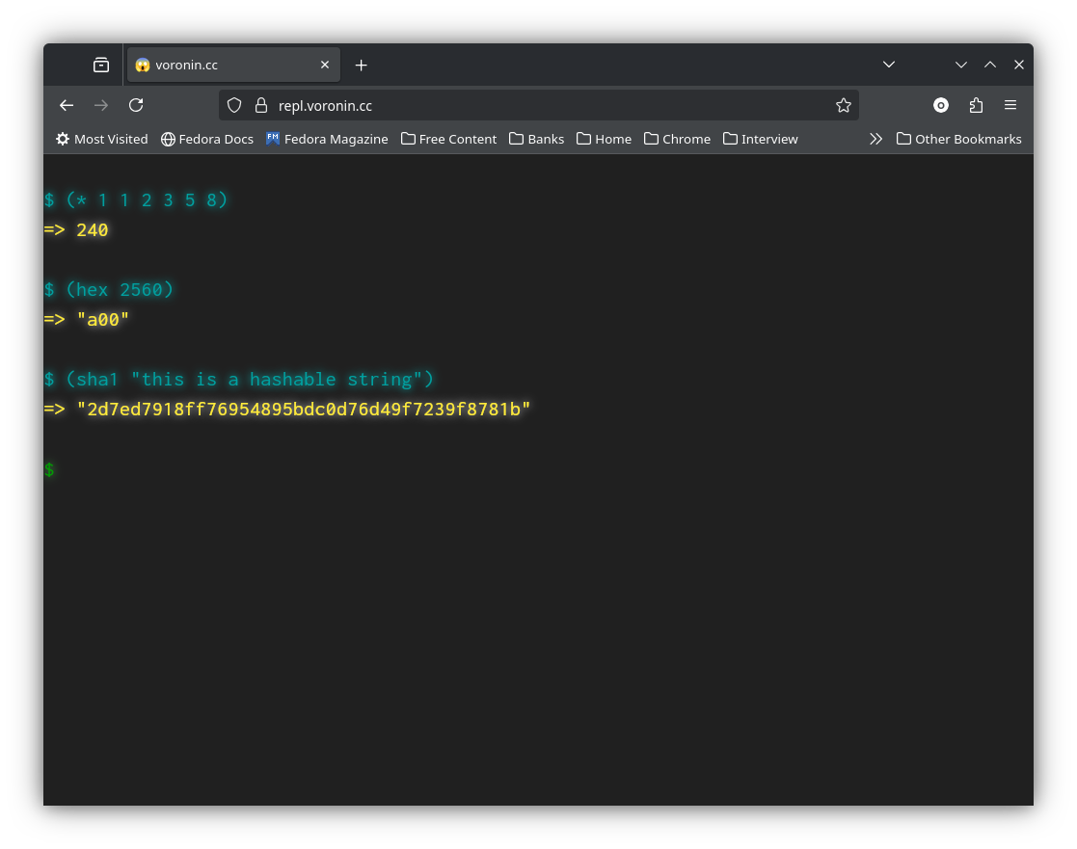The image size is (1077, 849).
Task: Open the Other Bookmarks folder
Action: point(959,139)
